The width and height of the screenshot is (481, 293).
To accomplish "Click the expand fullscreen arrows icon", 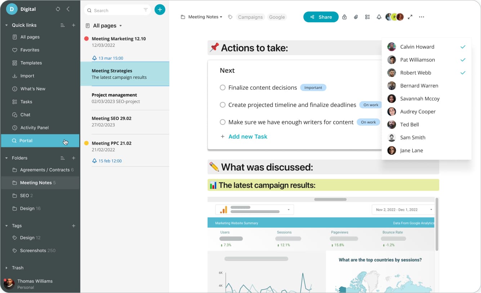I will tap(410, 17).
